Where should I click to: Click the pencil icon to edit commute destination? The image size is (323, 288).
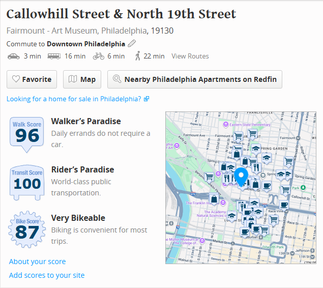[x=132, y=44]
